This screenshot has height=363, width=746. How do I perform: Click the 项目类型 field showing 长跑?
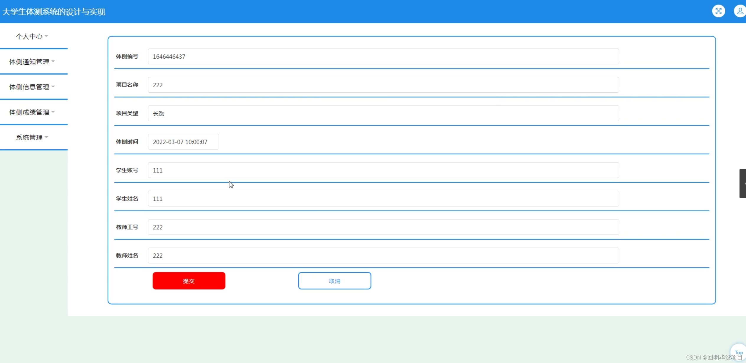coord(383,113)
